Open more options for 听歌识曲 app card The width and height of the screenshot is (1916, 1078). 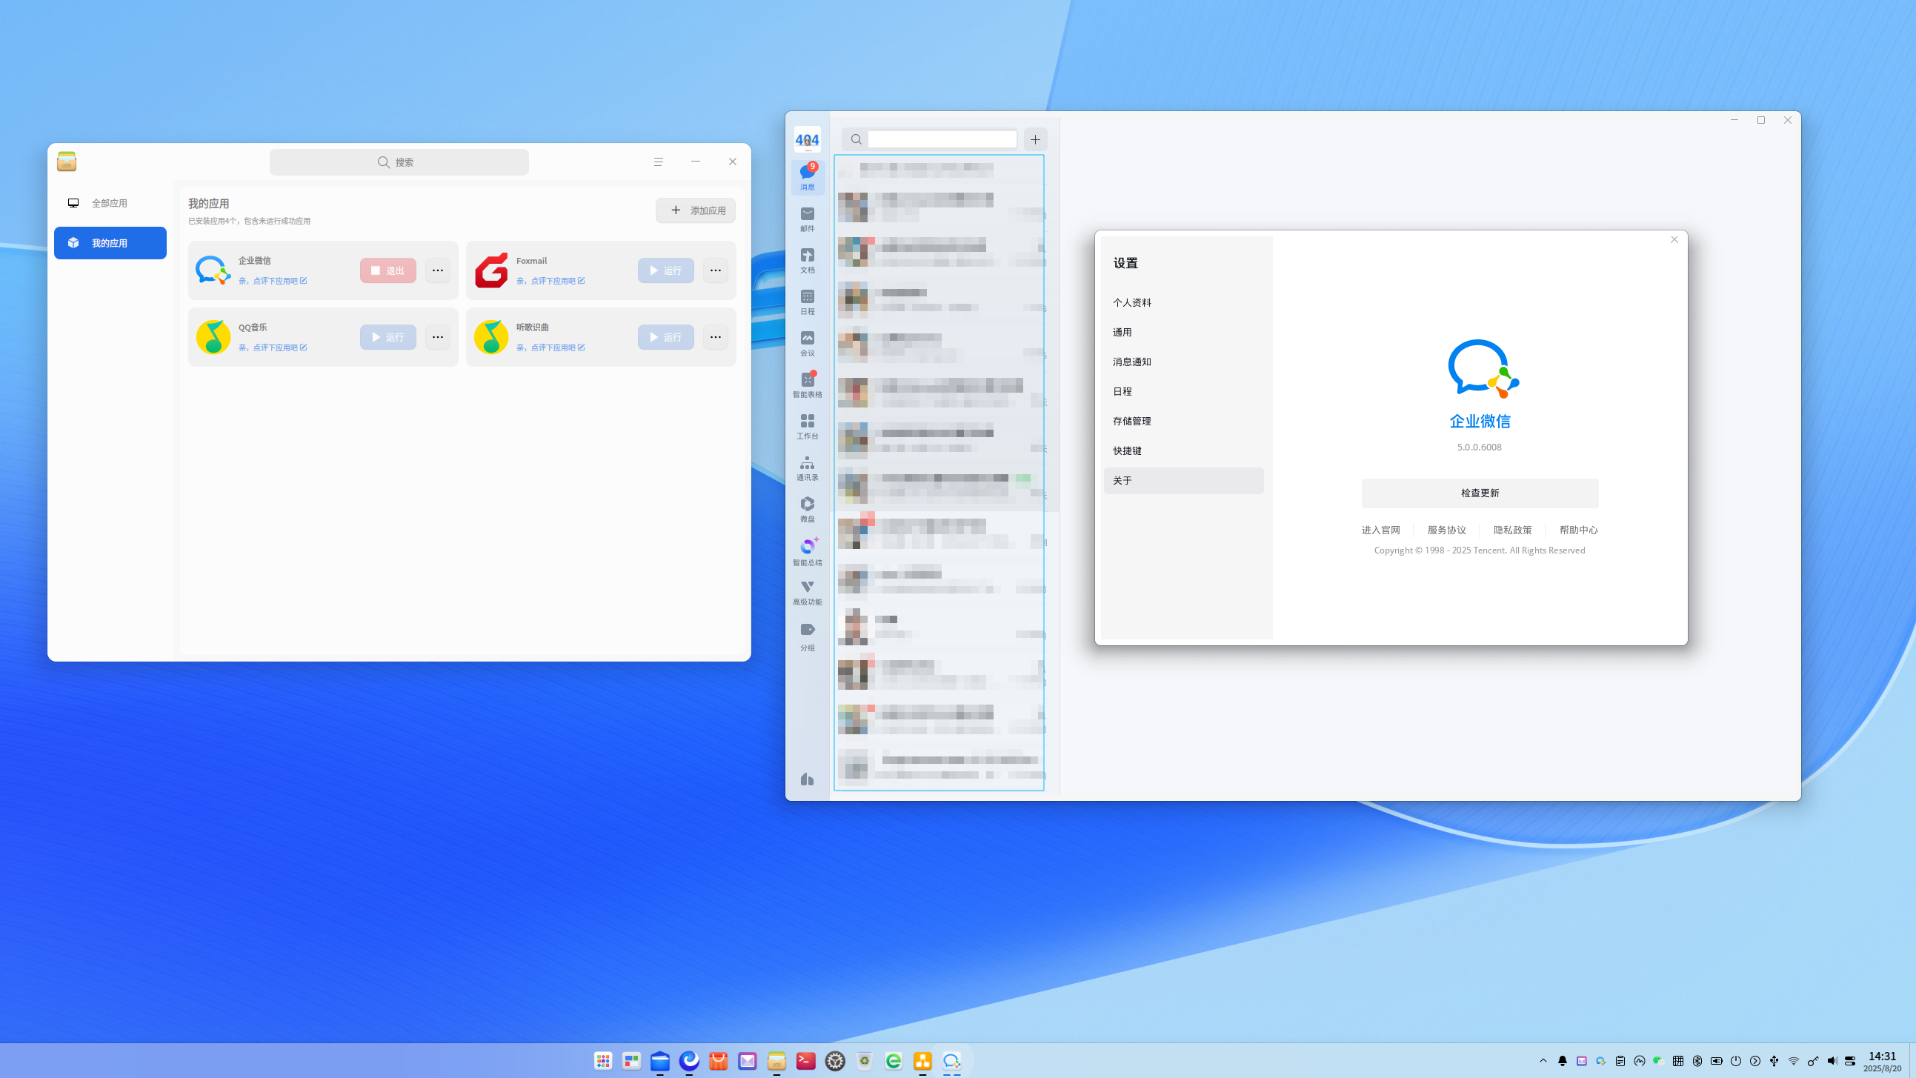(716, 337)
